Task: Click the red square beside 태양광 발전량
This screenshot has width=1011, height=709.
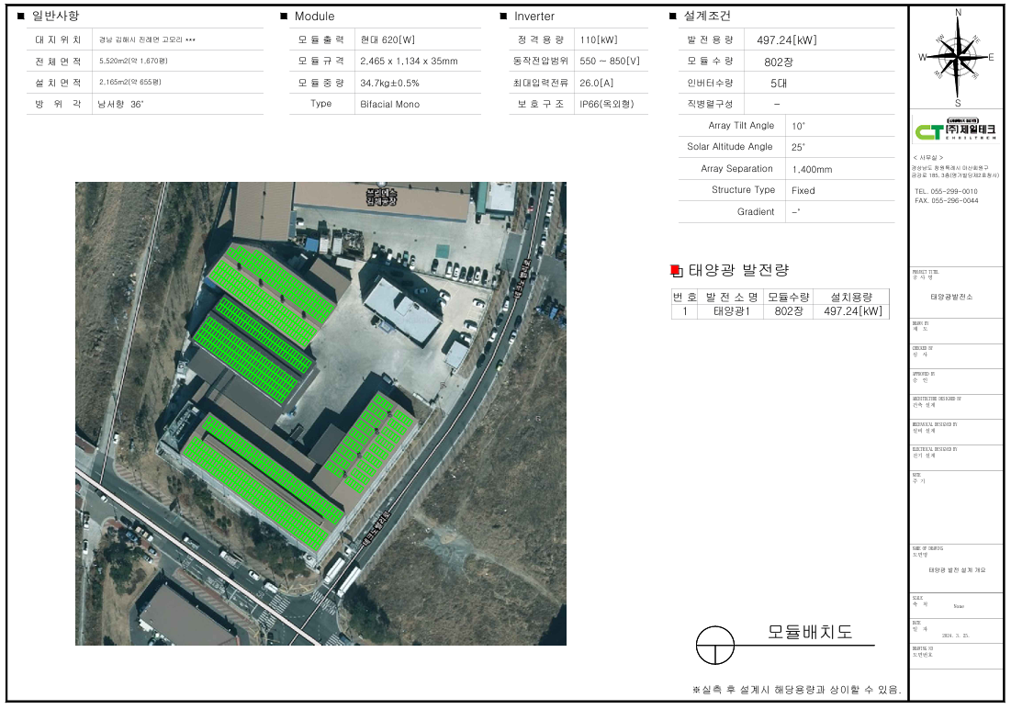Action: pyautogui.click(x=677, y=270)
